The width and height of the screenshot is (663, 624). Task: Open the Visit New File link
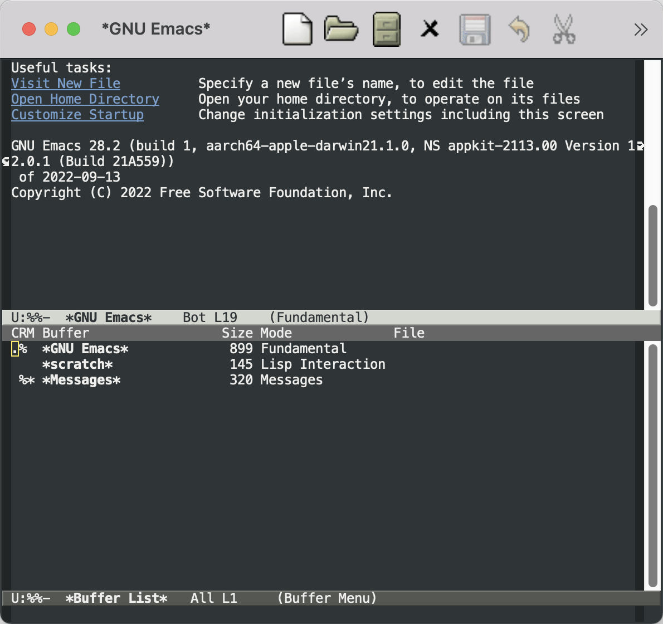pos(65,83)
